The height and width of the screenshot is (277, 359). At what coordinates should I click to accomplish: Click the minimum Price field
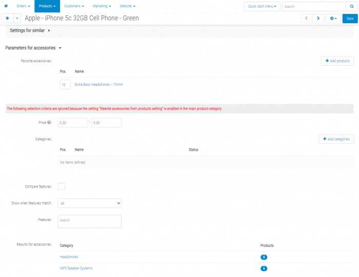(73, 122)
